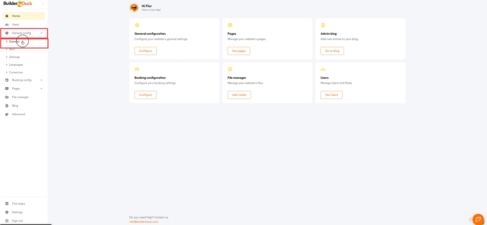Click the First steps icon

tap(7, 204)
